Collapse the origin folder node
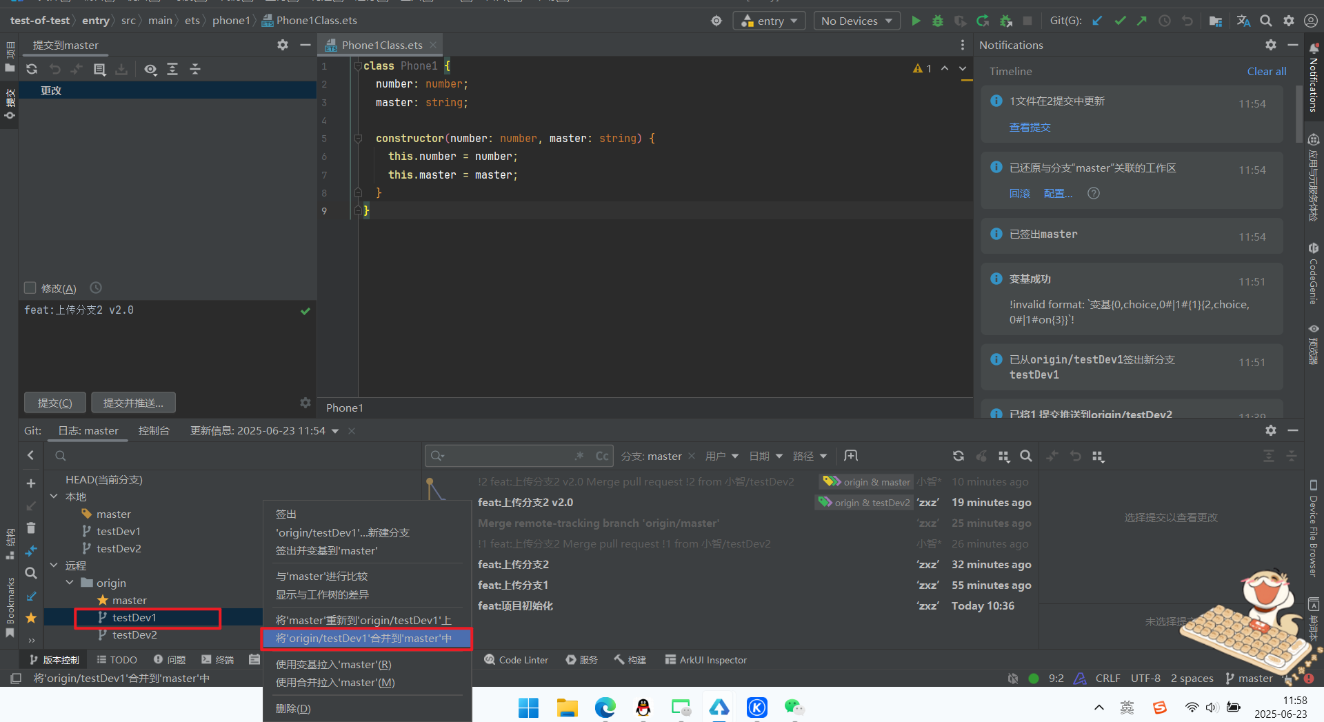 70,583
